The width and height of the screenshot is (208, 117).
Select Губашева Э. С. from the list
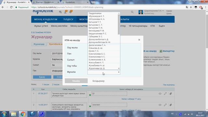(96, 36)
